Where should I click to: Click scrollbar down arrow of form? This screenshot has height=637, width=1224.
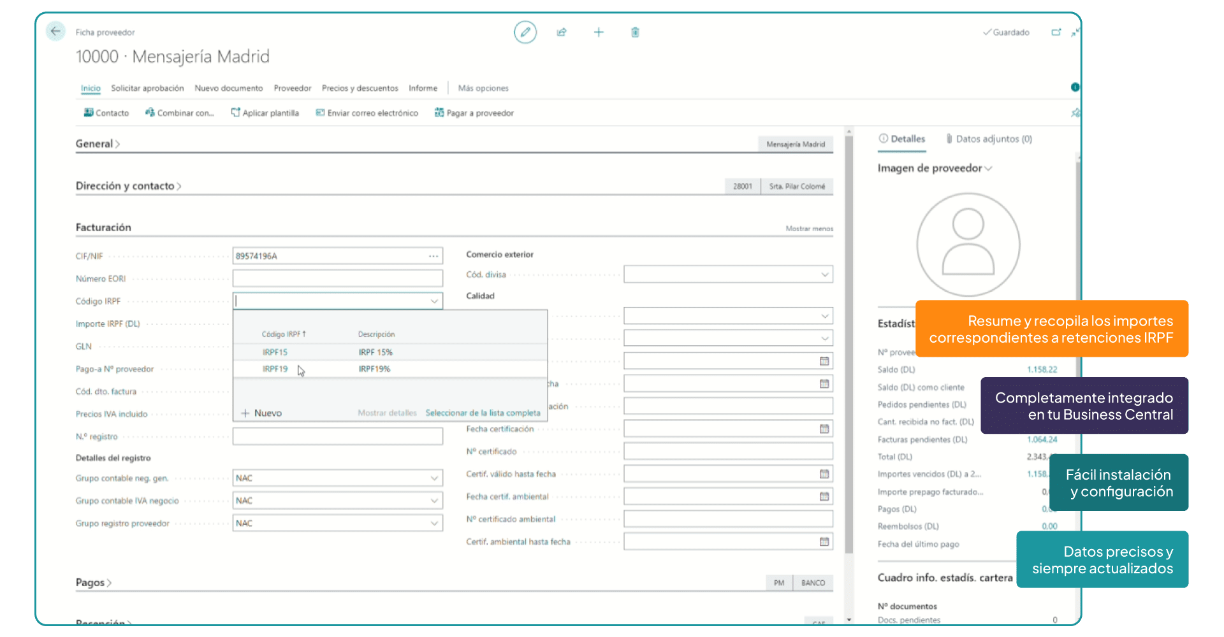[849, 620]
